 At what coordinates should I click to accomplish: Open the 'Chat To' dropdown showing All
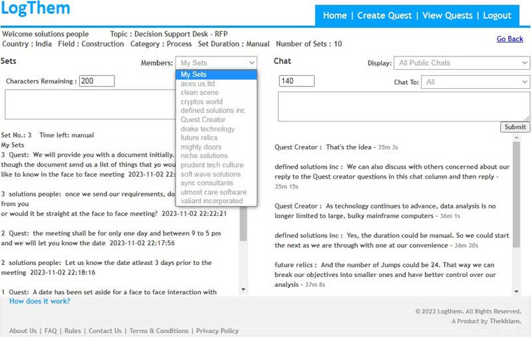(x=475, y=82)
